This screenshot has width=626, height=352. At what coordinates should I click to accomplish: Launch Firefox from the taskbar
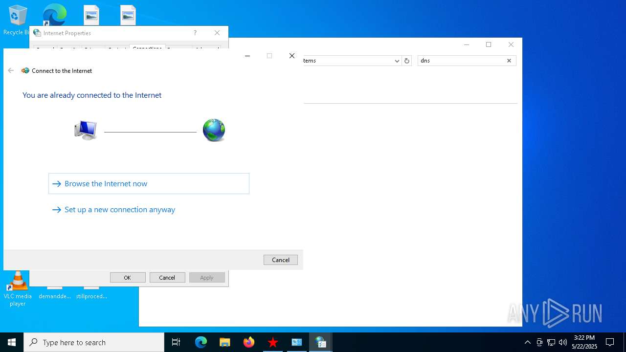tap(249, 342)
